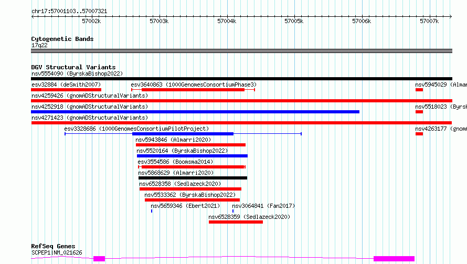Screen dimensions: 467x264
Task: Click the esv3328686 thick blue bar
Action: [183, 134]
